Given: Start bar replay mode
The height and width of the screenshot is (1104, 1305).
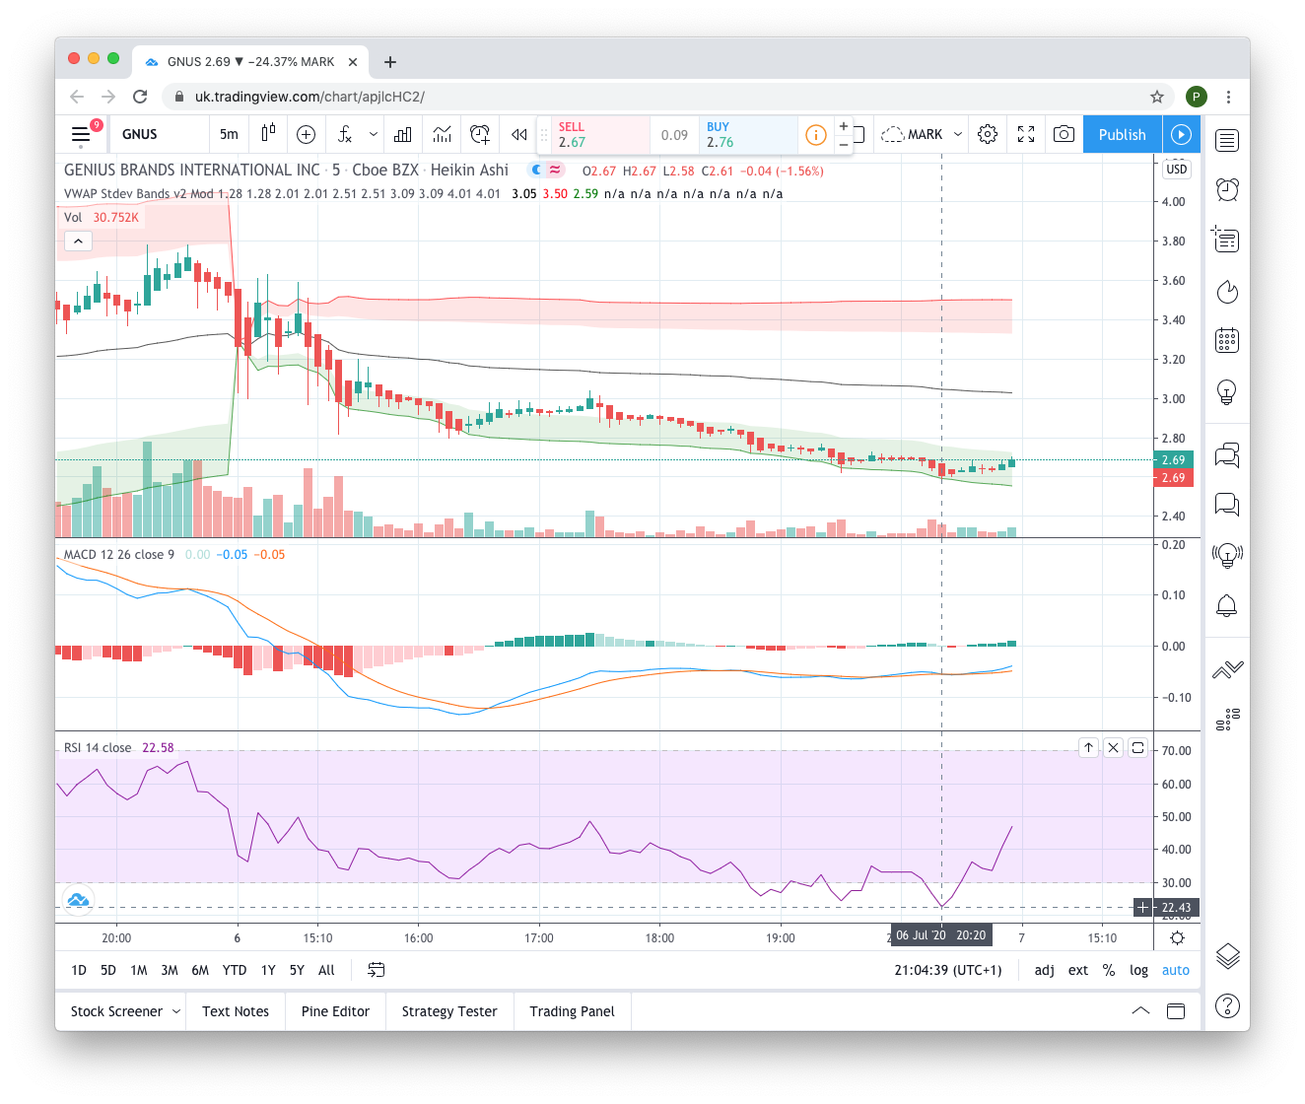Looking at the screenshot, I should coord(518,134).
